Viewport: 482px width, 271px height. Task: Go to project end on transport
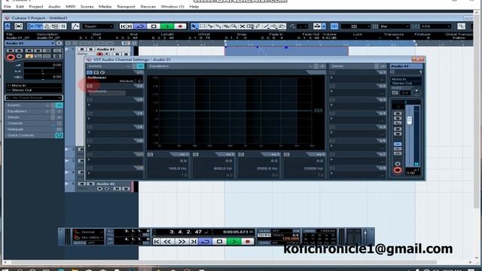coord(194,242)
